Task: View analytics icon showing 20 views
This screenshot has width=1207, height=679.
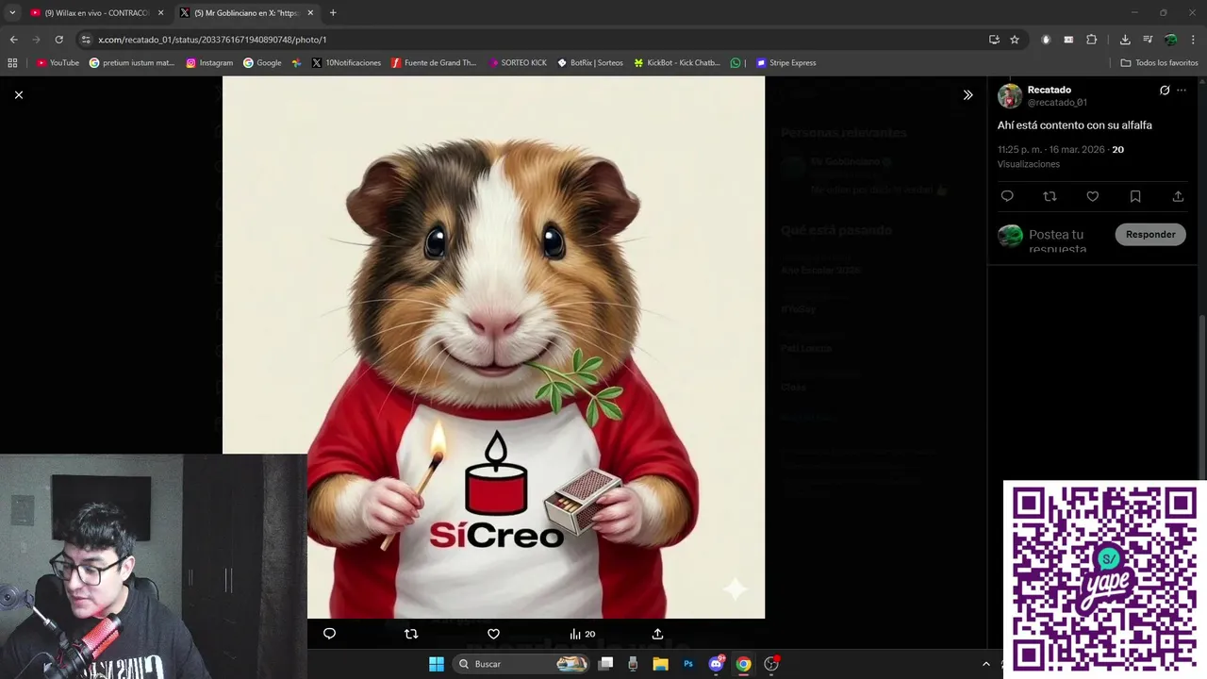Action: point(582,634)
